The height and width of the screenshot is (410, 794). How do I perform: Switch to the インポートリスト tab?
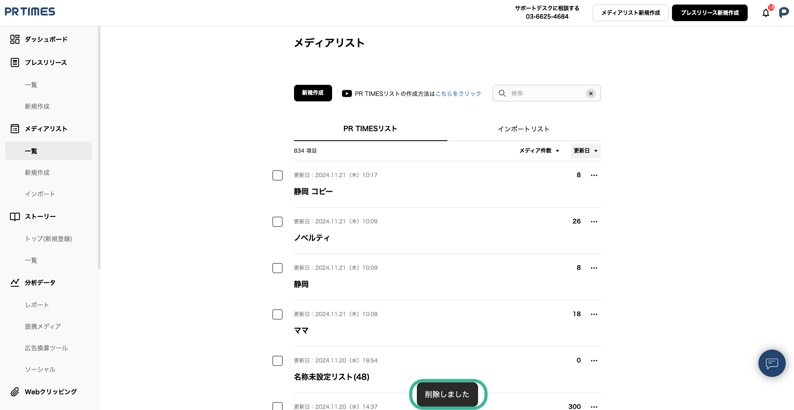click(x=524, y=129)
